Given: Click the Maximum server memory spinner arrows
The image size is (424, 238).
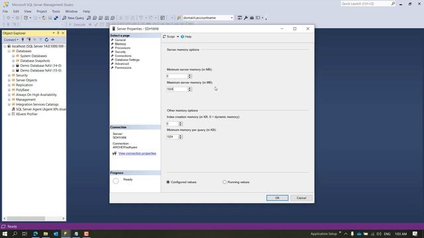Looking at the screenshot, I should pyautogui.click(x=189, y=89).
